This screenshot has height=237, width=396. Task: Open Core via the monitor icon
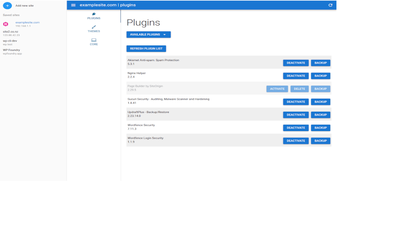[x=94, y=40]
